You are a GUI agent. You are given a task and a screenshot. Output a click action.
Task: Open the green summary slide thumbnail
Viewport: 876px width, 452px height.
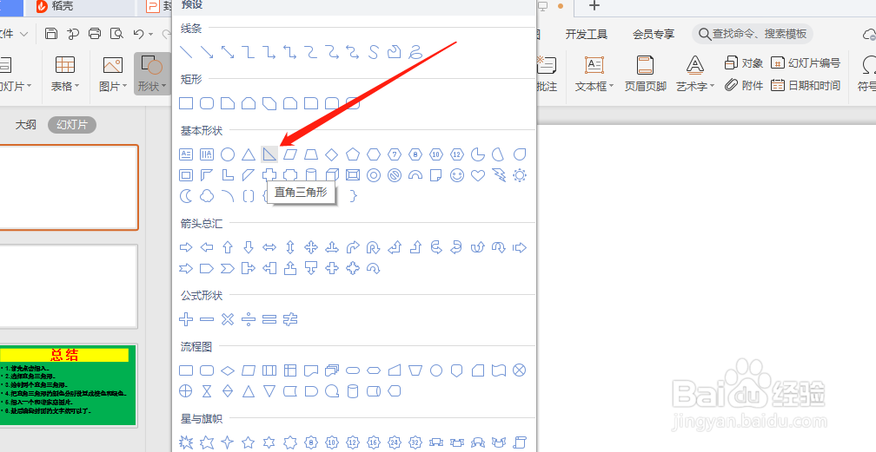click(68, 385)
